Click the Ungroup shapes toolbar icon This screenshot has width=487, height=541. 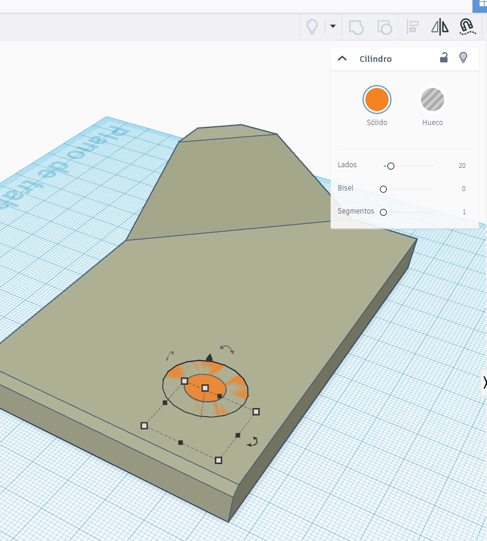(x=384, y=27)
